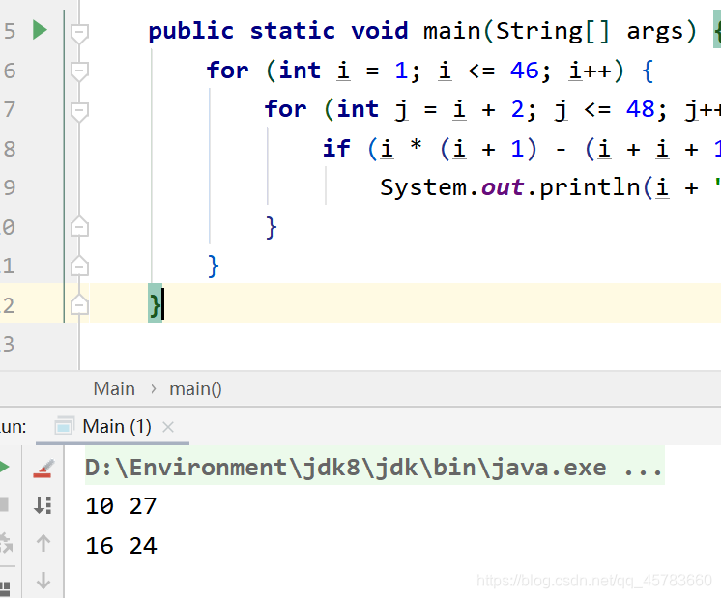Run main method via green gutter arrow
This screenshot has width=721, height=598.
pyautogui.click(x=40, y=30)
